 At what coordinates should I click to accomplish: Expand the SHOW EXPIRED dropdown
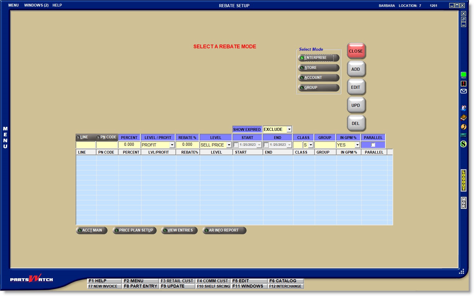pos(289,129)
